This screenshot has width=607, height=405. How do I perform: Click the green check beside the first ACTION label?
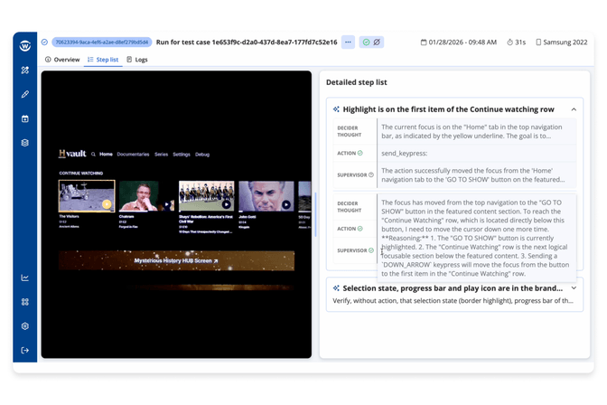(360, 153)
